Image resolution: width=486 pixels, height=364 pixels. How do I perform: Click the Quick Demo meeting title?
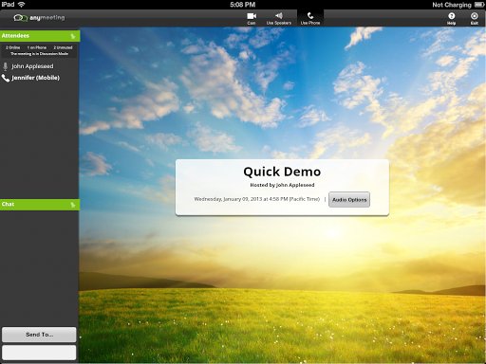click(x=282, y=172)
